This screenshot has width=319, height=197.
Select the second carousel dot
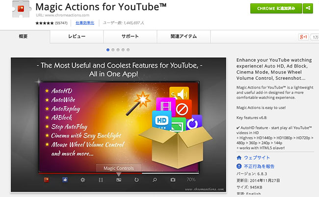coord(113,50)
